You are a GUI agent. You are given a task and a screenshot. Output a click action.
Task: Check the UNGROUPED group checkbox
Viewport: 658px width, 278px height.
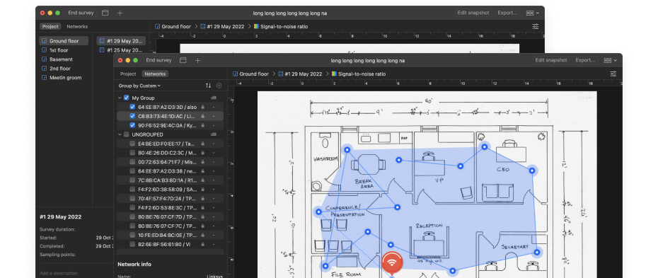click(127, 134)
